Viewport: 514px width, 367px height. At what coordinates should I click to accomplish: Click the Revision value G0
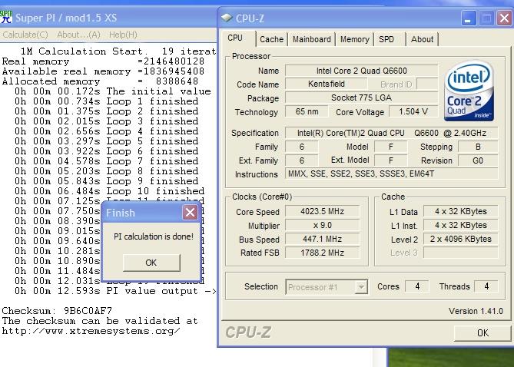coord(478,160)
